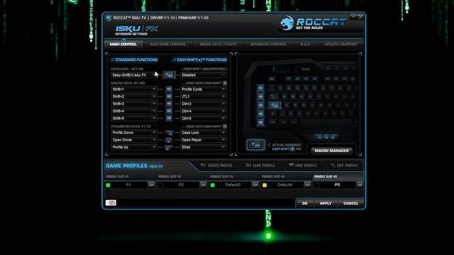Click the highlighted Caps Lock key on keyboard image

274,106
